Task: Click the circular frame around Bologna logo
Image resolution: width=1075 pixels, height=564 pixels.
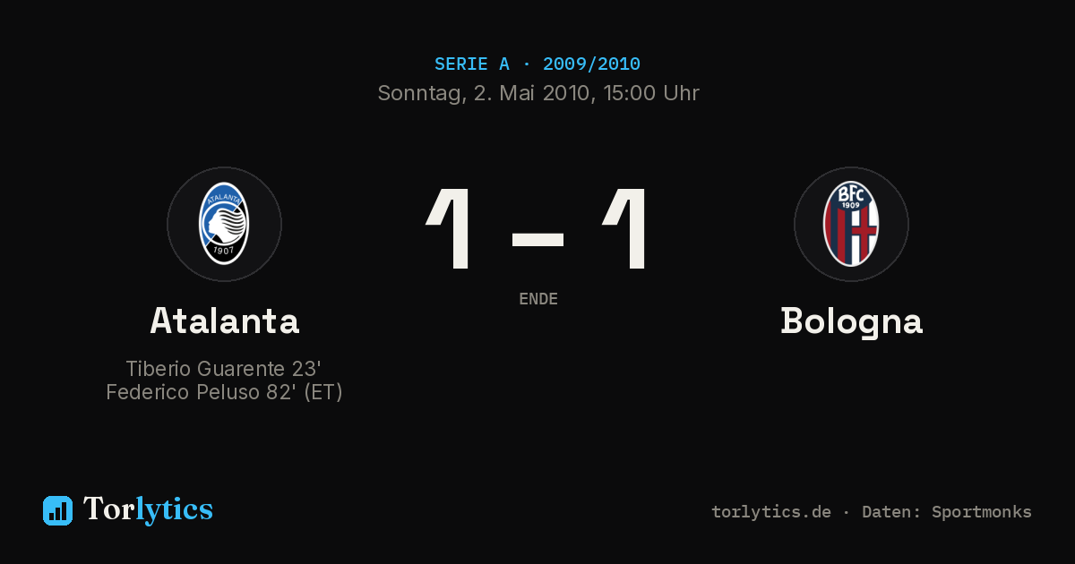Action: point(851,224)
